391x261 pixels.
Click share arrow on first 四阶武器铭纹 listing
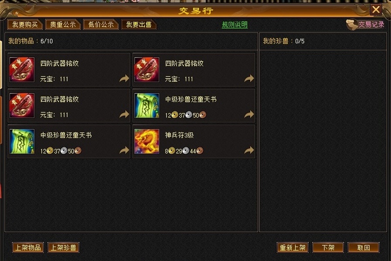[124, 78]
